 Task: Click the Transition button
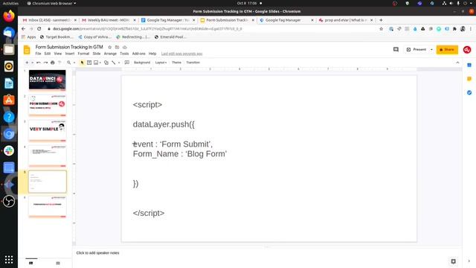pos(193,63)
